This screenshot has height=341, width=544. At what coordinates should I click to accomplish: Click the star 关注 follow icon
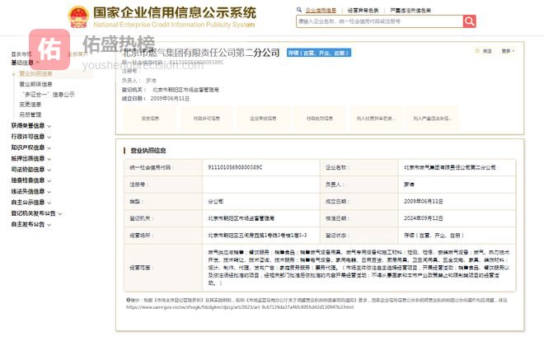click(x=477, y=50)
